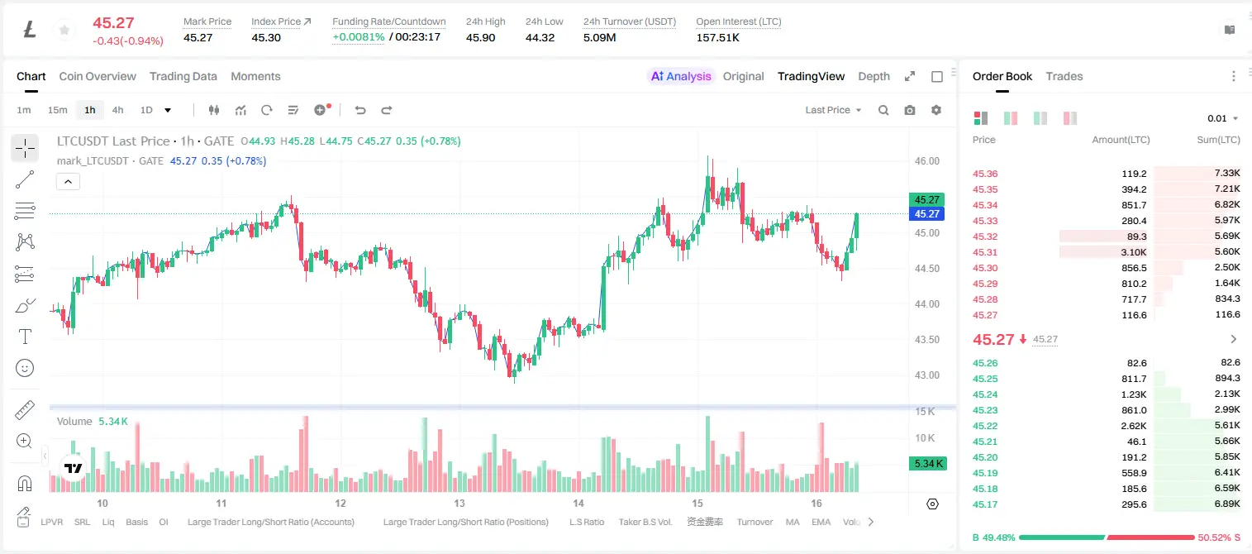Show only sell orders in the order book
The image size is (1252, 554).
pyautogui.click(x=1070, y=118)
